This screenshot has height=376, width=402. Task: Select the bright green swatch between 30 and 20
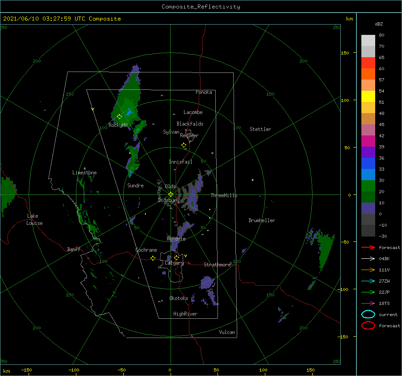(x=368, y=186)
